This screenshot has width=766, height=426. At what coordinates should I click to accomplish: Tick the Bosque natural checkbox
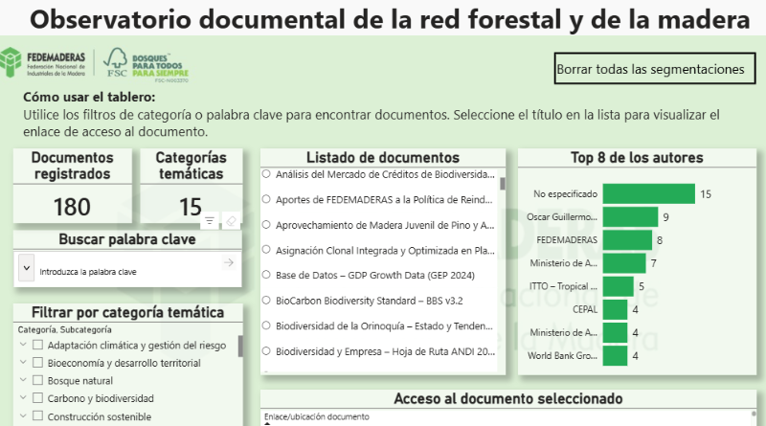38,381
